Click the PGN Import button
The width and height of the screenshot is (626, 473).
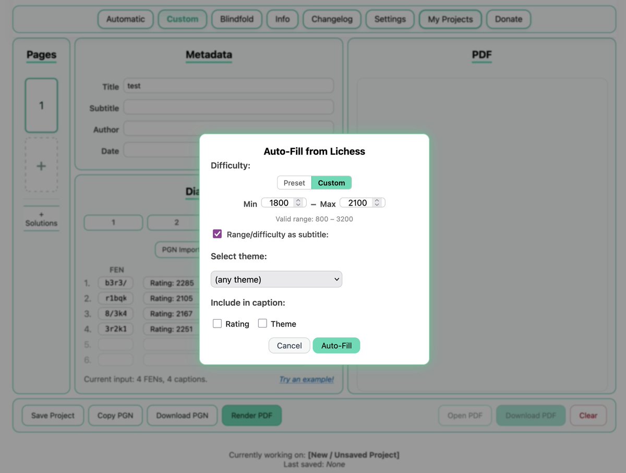(177, 250)
